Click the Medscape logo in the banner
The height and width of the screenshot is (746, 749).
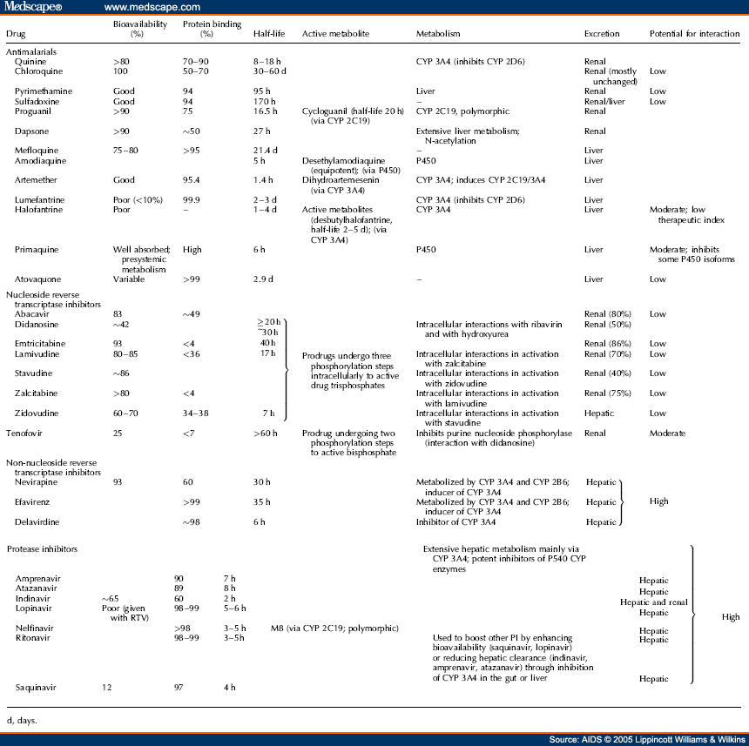(x=32, y=7)
